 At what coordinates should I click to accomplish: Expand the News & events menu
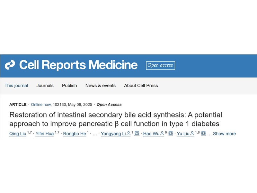(101, 86)
